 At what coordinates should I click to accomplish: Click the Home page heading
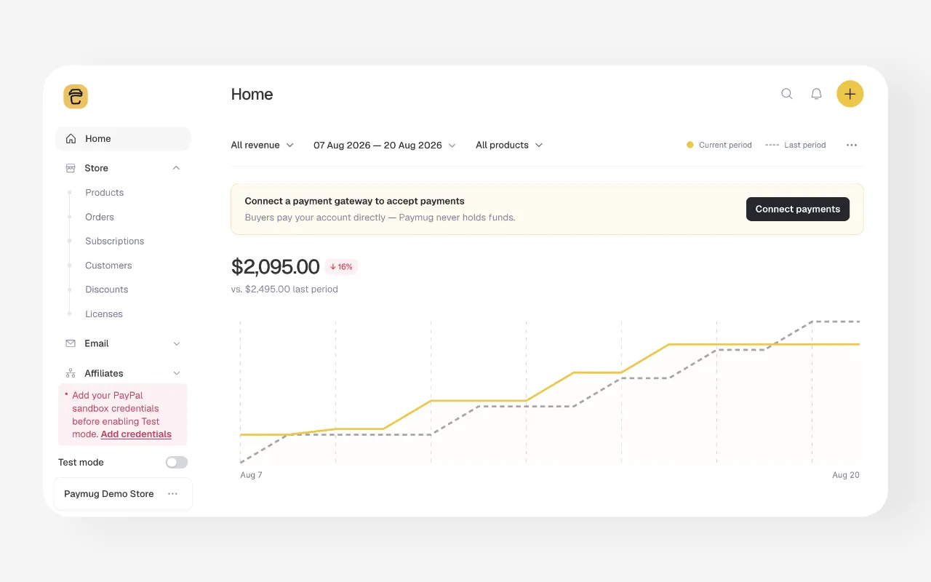click(x=252, y=94)
